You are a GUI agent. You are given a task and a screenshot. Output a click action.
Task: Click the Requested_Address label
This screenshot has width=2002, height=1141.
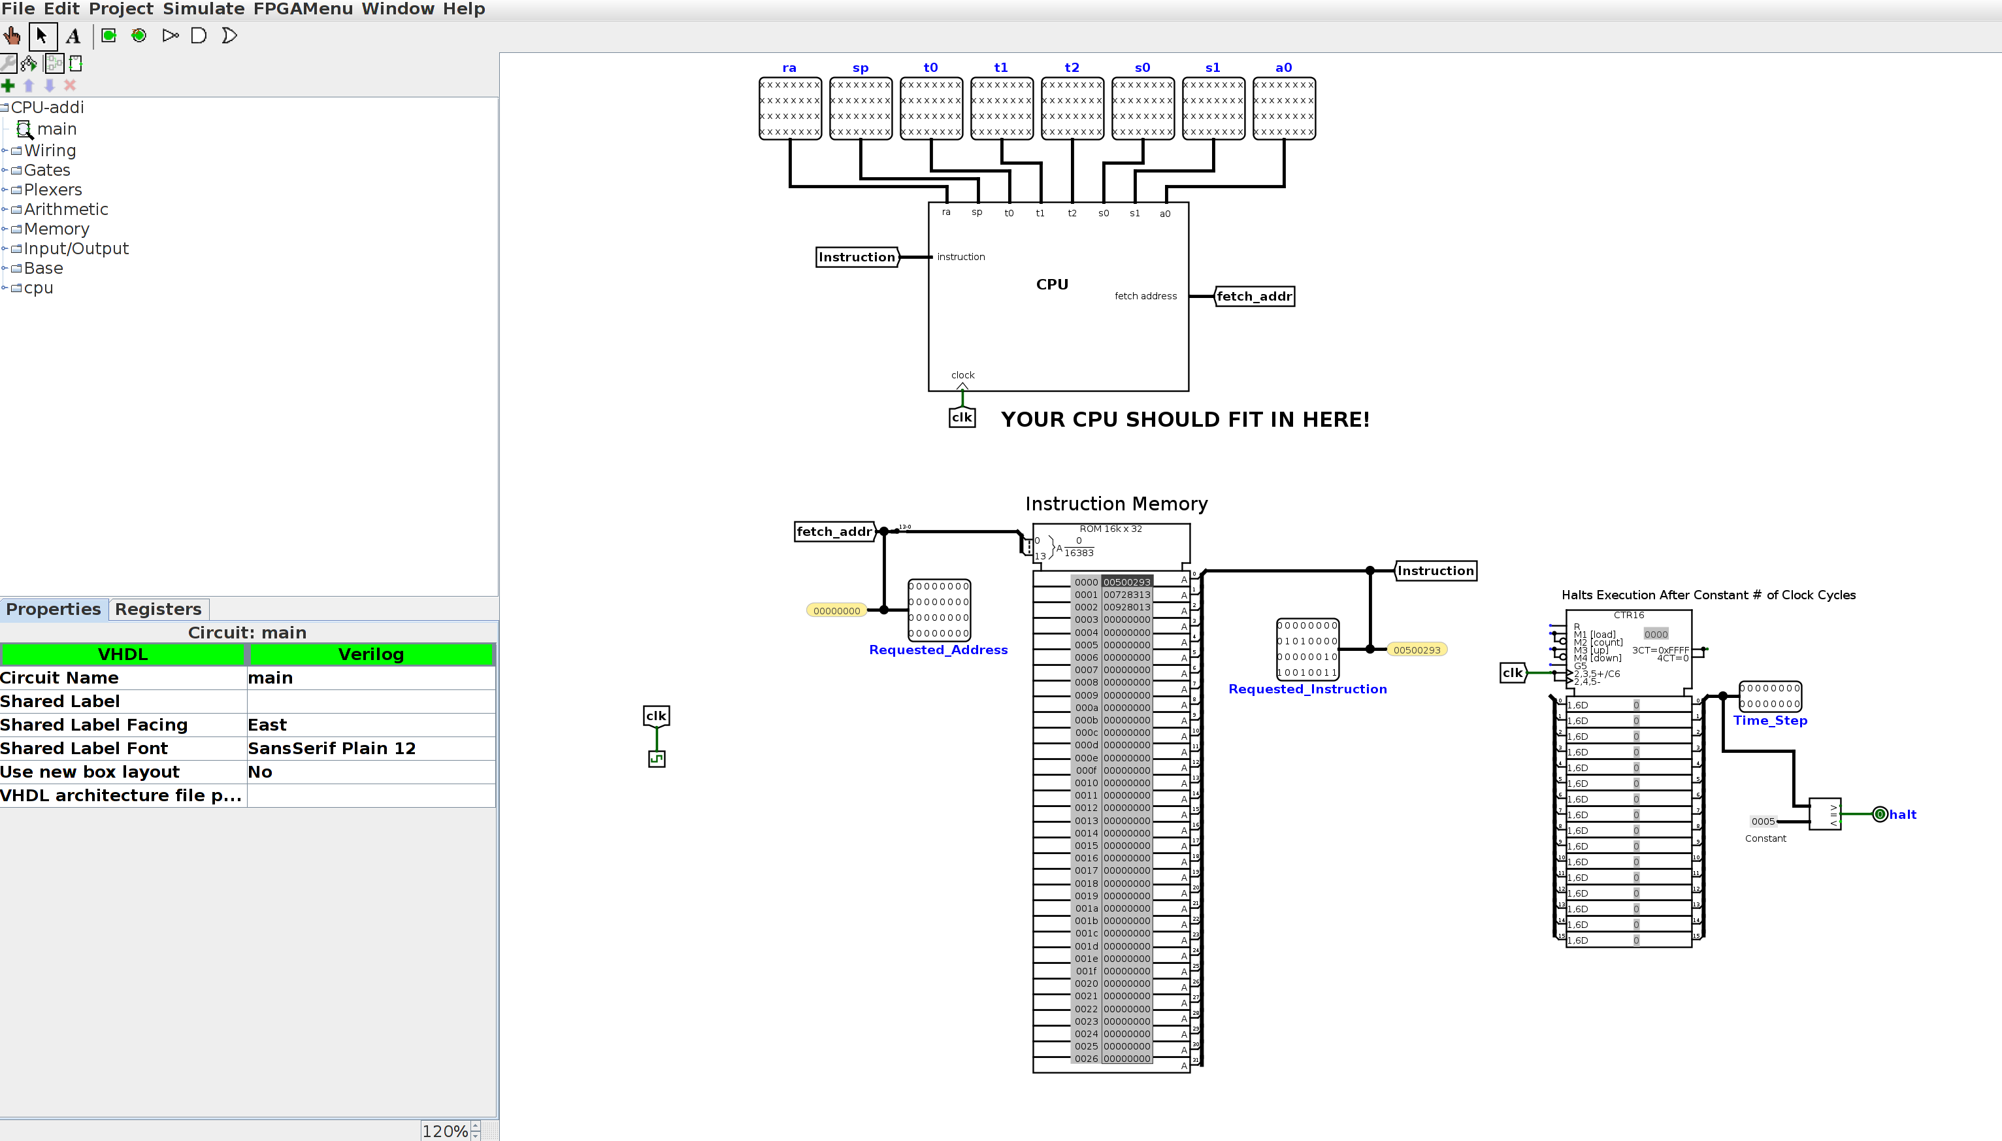coord(938,650)
